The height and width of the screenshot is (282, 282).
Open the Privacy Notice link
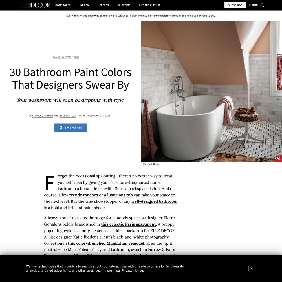[x=119, y=271]
